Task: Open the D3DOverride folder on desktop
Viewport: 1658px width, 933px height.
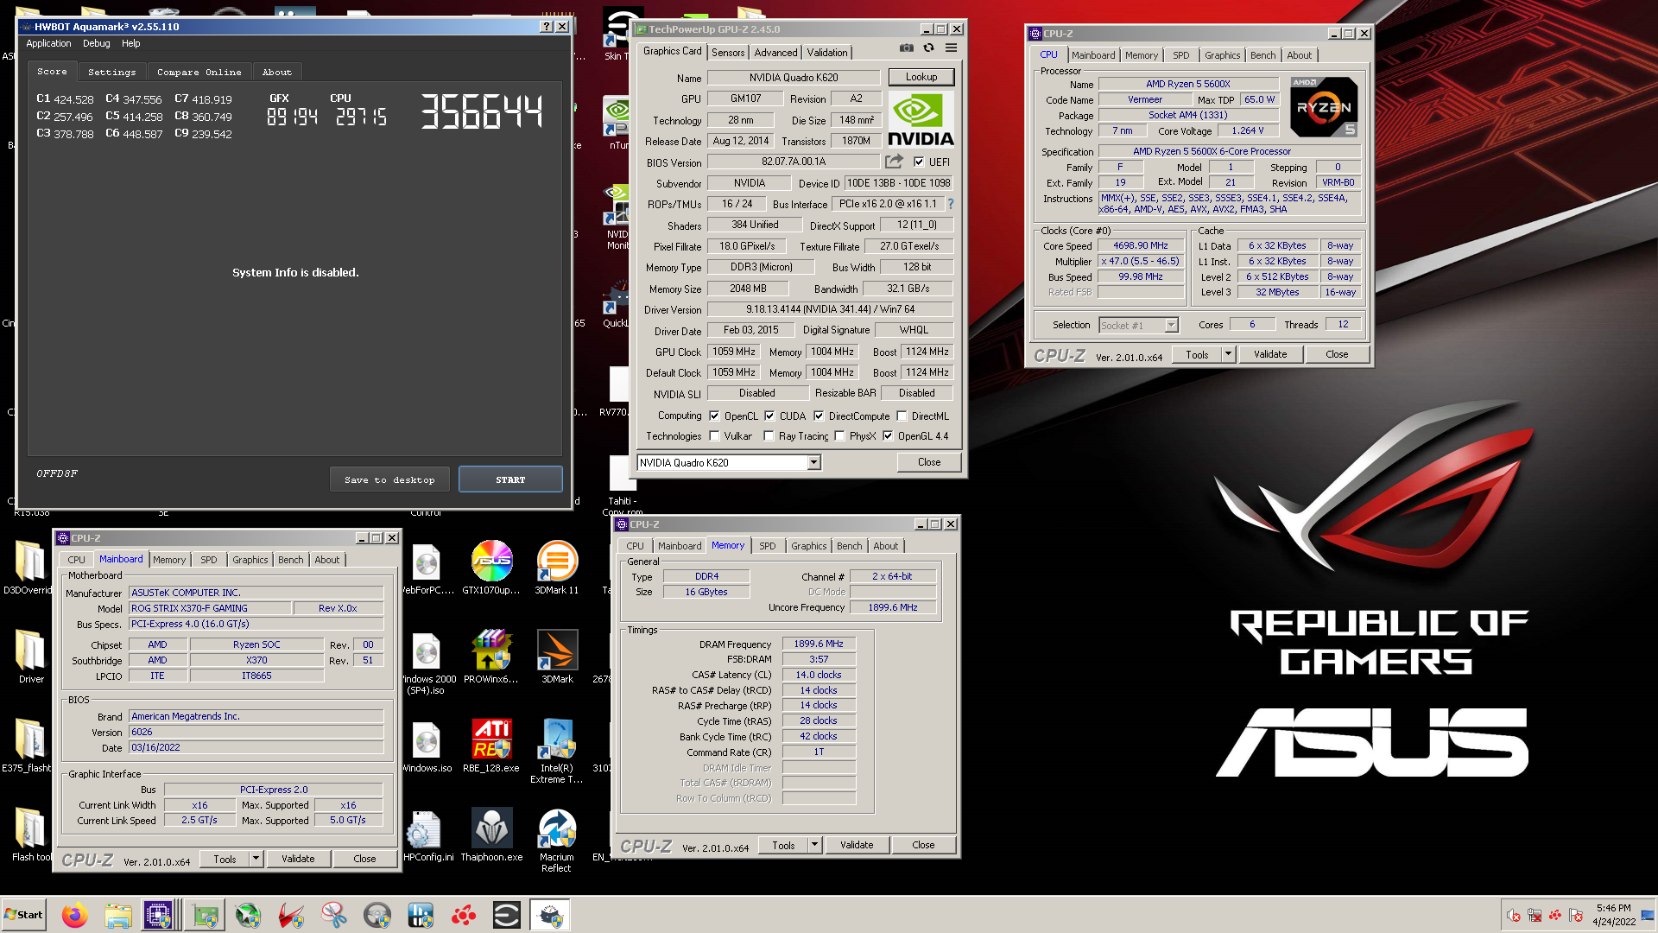Action: (29, 567)
